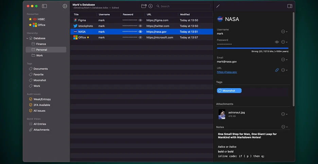Click the new group folder icon
This screenshot has width=318, height=164.
(x=144, y=6)
